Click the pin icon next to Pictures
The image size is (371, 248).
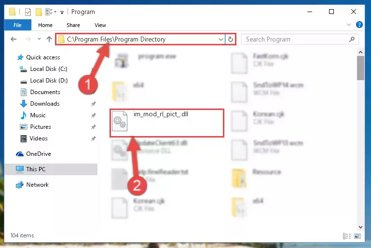(94, 127)
